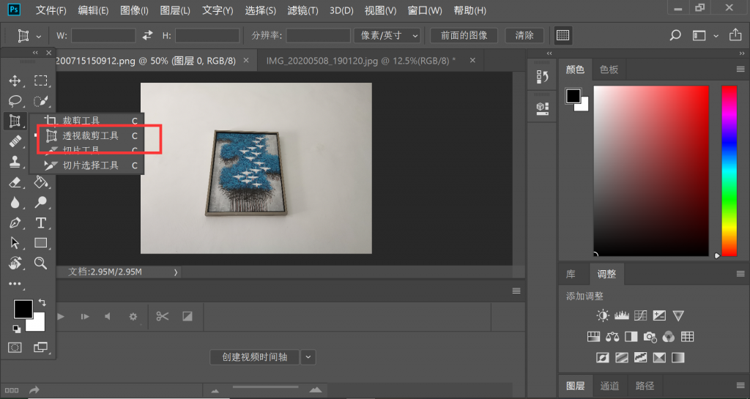Select the Eraser tool
750x399 pixels.
tap(15, 182)
